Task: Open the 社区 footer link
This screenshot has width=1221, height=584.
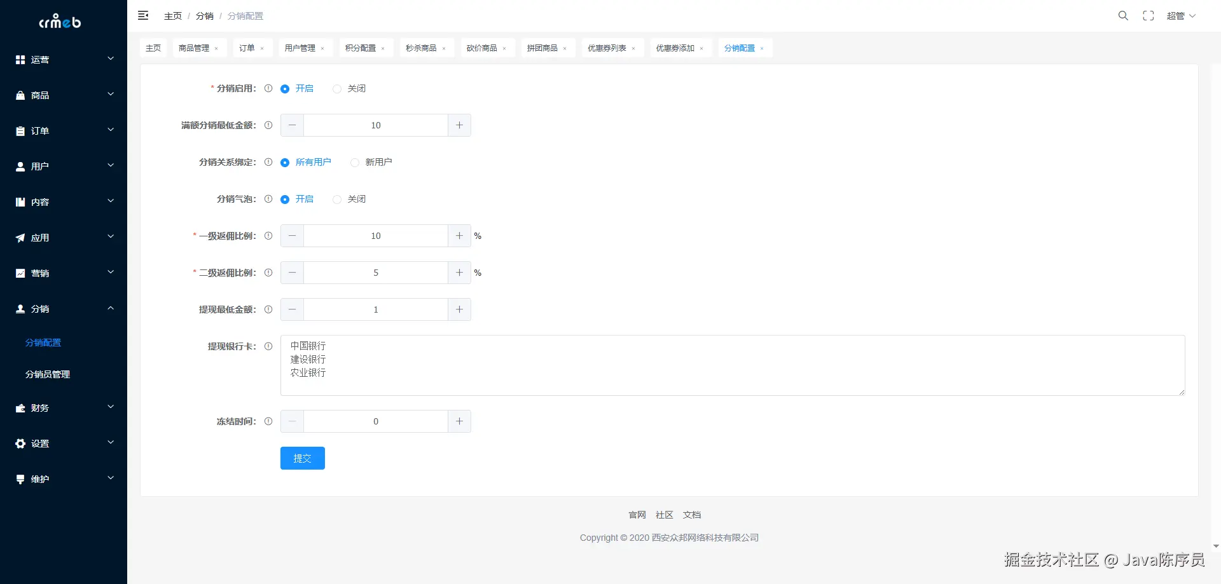Action: (665, 515)
